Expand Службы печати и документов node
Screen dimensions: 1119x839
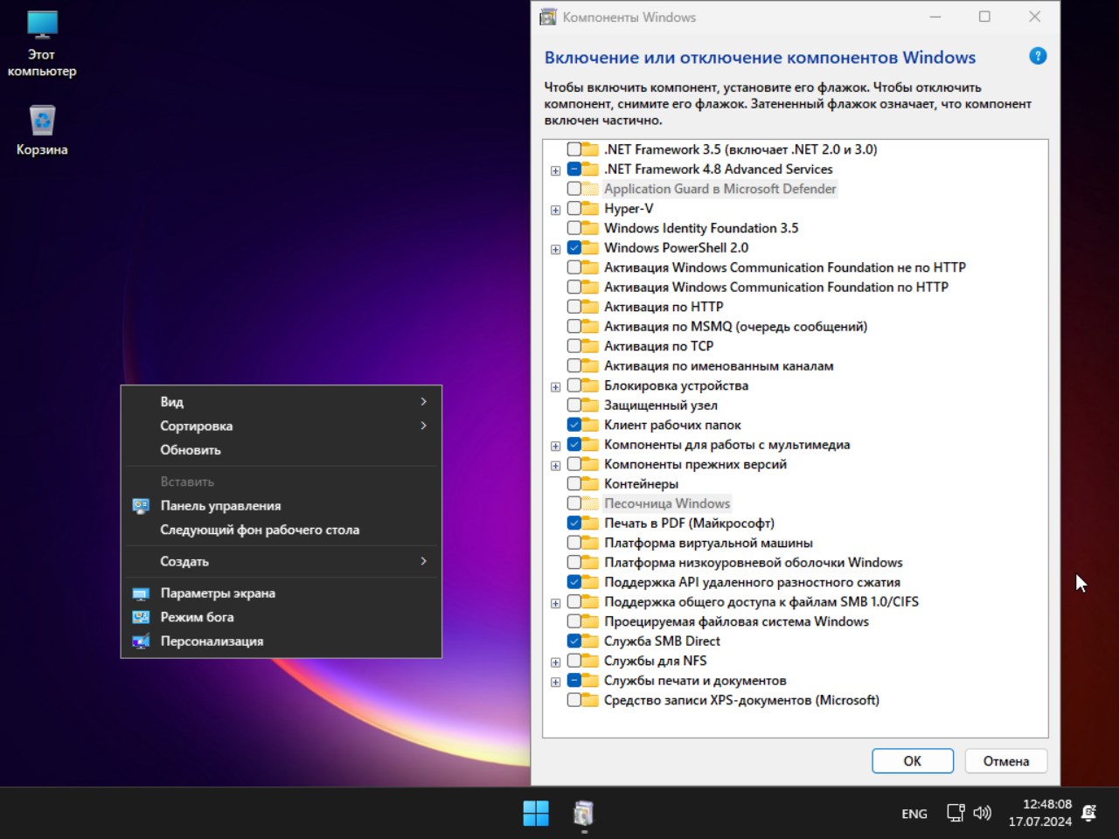coord(555,682)
